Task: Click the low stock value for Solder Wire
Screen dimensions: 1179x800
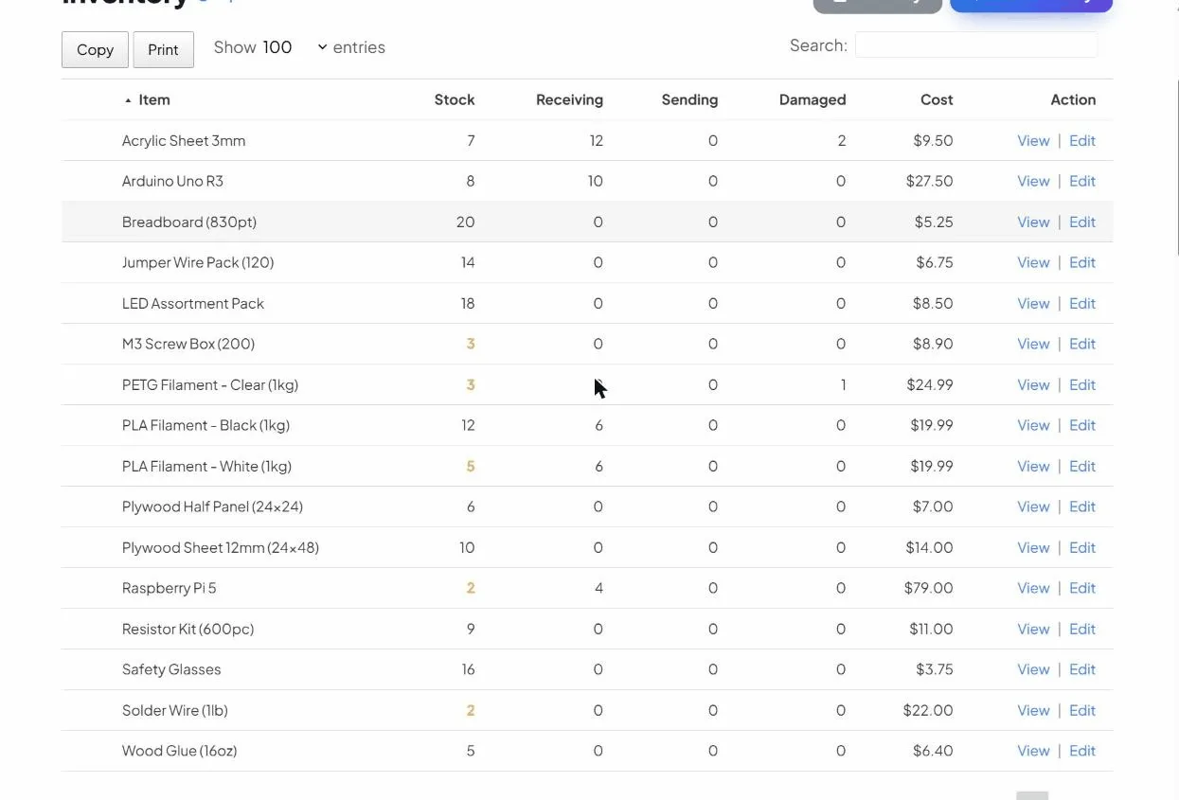Action: click(x=471, y=710)
